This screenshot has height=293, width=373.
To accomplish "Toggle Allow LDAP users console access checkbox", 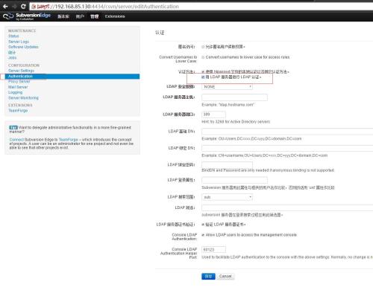I will [x=203, y=235].
